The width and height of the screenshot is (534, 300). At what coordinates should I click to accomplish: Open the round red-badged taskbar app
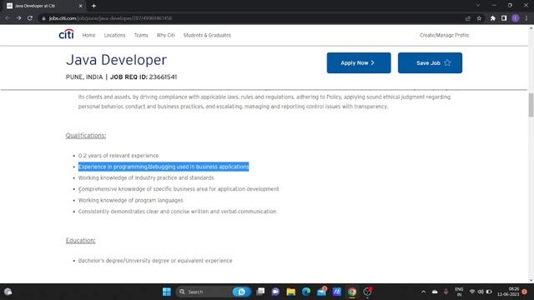(367, 292)
